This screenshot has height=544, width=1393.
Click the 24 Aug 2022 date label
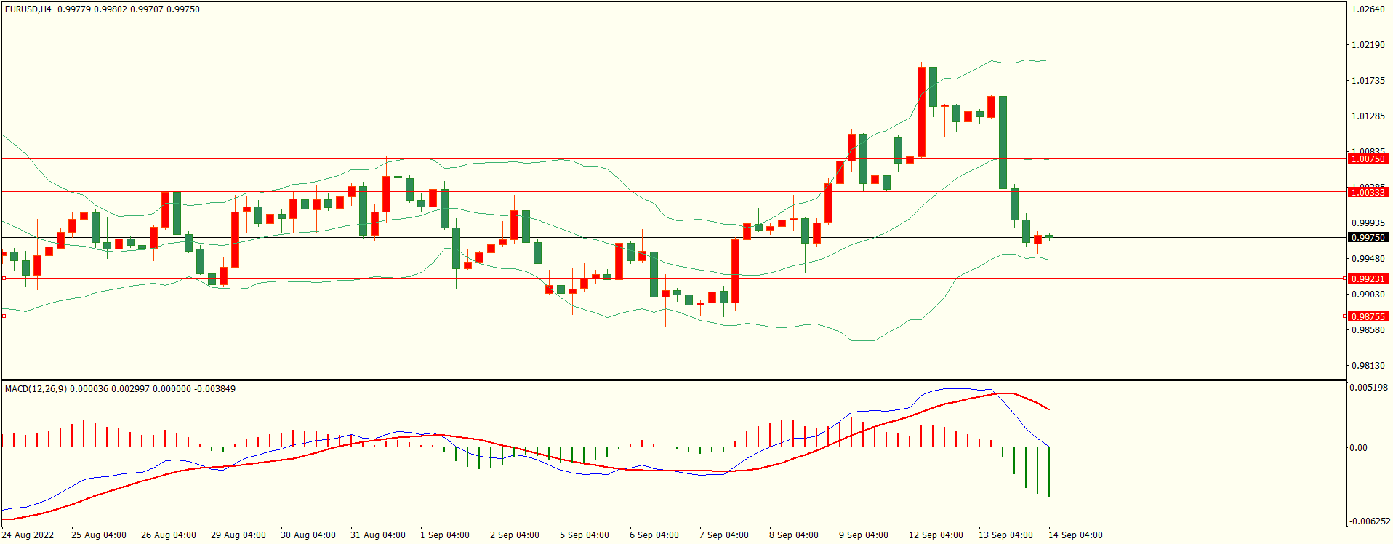coord(28,535)
